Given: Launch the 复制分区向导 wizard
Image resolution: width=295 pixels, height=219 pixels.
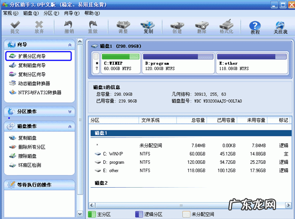Looking at the screenshot, I should [x=27, y=74].
